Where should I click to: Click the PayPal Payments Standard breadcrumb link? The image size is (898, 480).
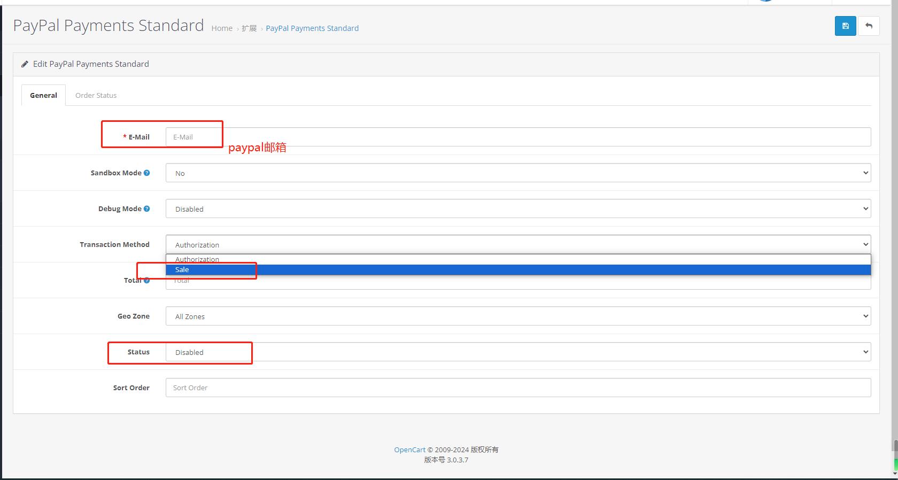click(x=312, y=28)
